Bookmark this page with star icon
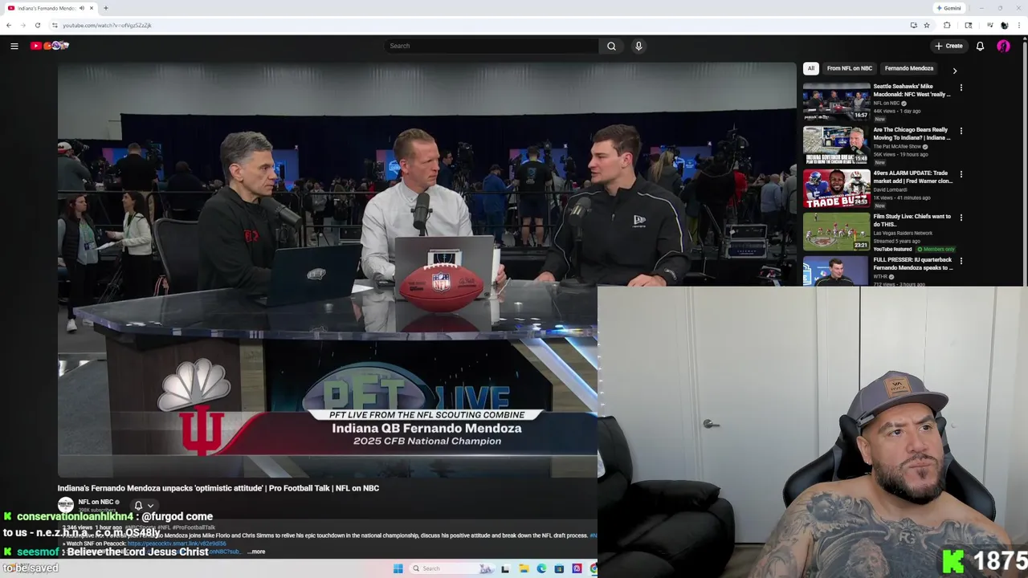 927,25
